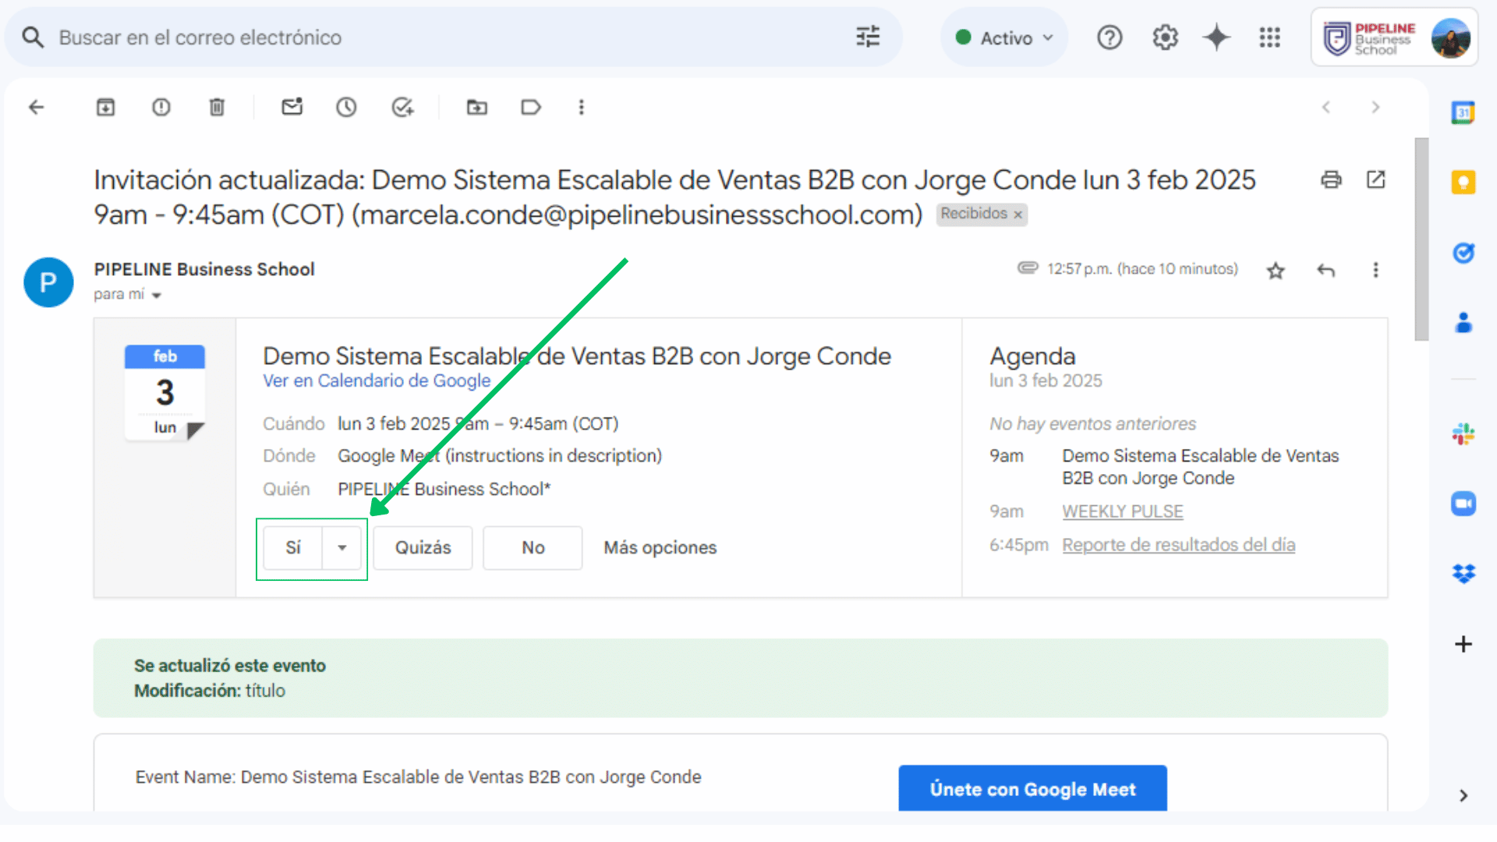Viewport: 1497px width, 842px height.
Task: Open Google Tasks side panel
Action: coord(1463,253)
